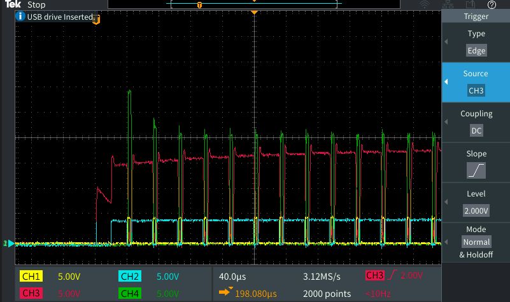Click CH2 5.00V vertical scale readout
This screenshot has height=302, width=510.
[168, 277]
